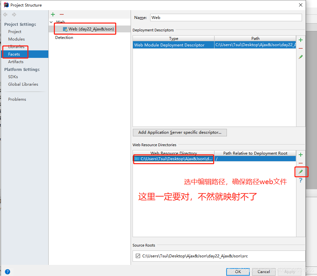Click Add Application Server specific descriptor button

(180, 132)
